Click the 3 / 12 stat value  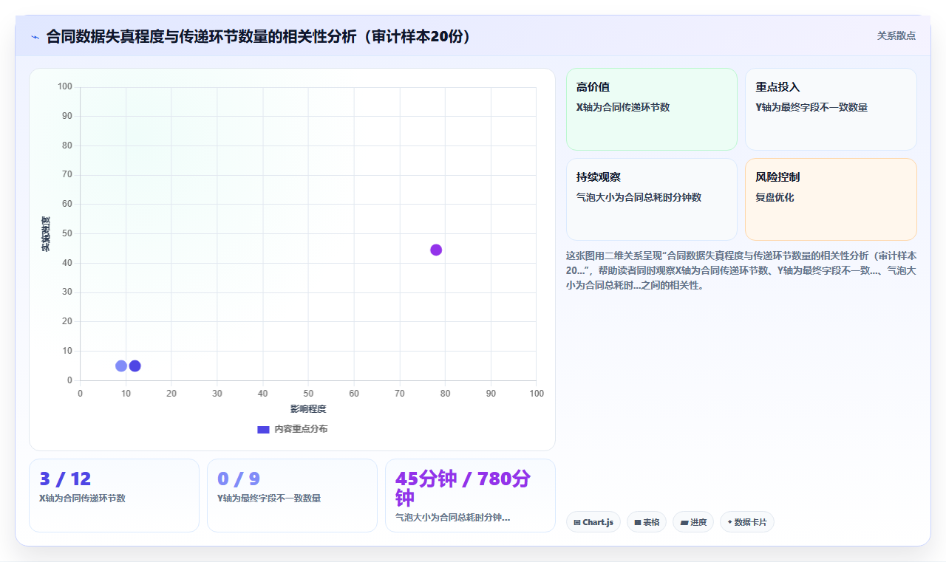click(x=65, y=479)
